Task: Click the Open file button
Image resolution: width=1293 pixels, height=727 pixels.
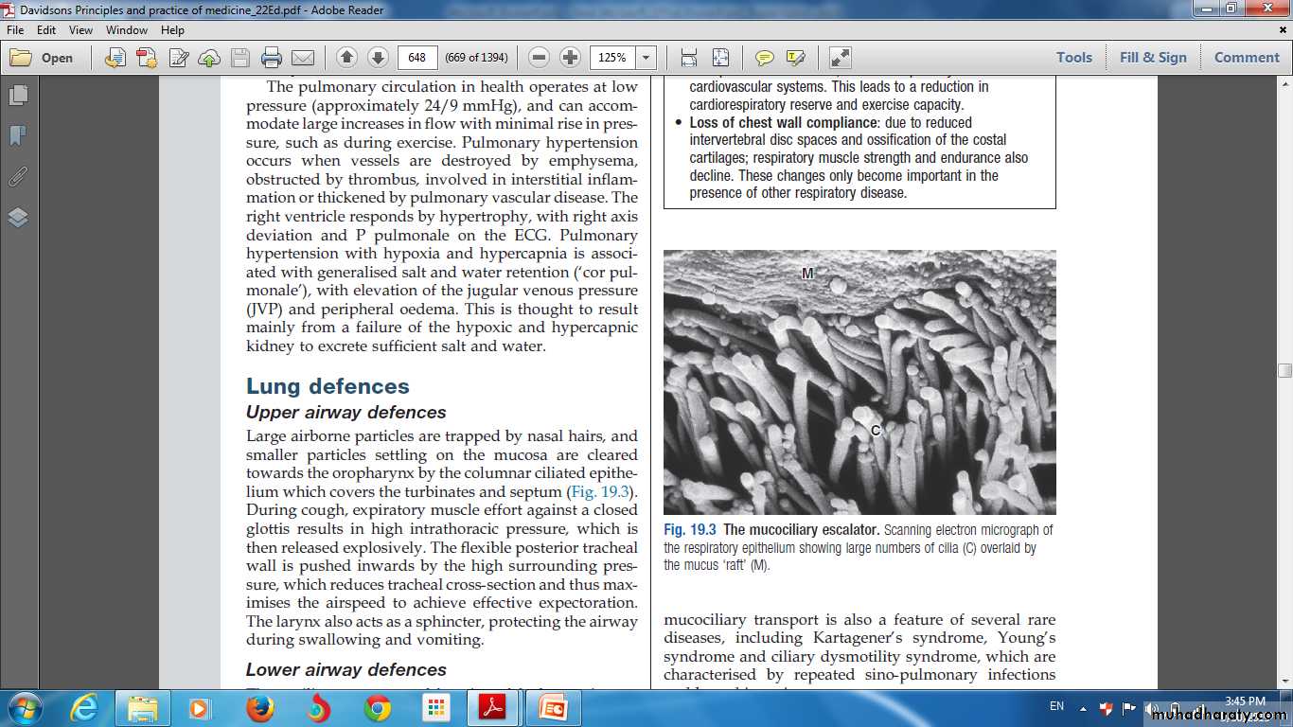Action: 42,58
